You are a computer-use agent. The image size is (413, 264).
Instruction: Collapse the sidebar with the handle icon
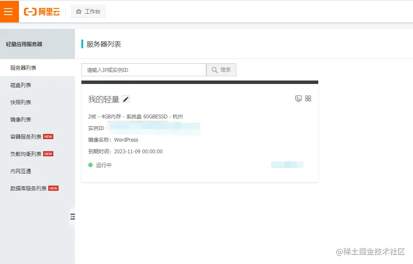click(72, 217)
